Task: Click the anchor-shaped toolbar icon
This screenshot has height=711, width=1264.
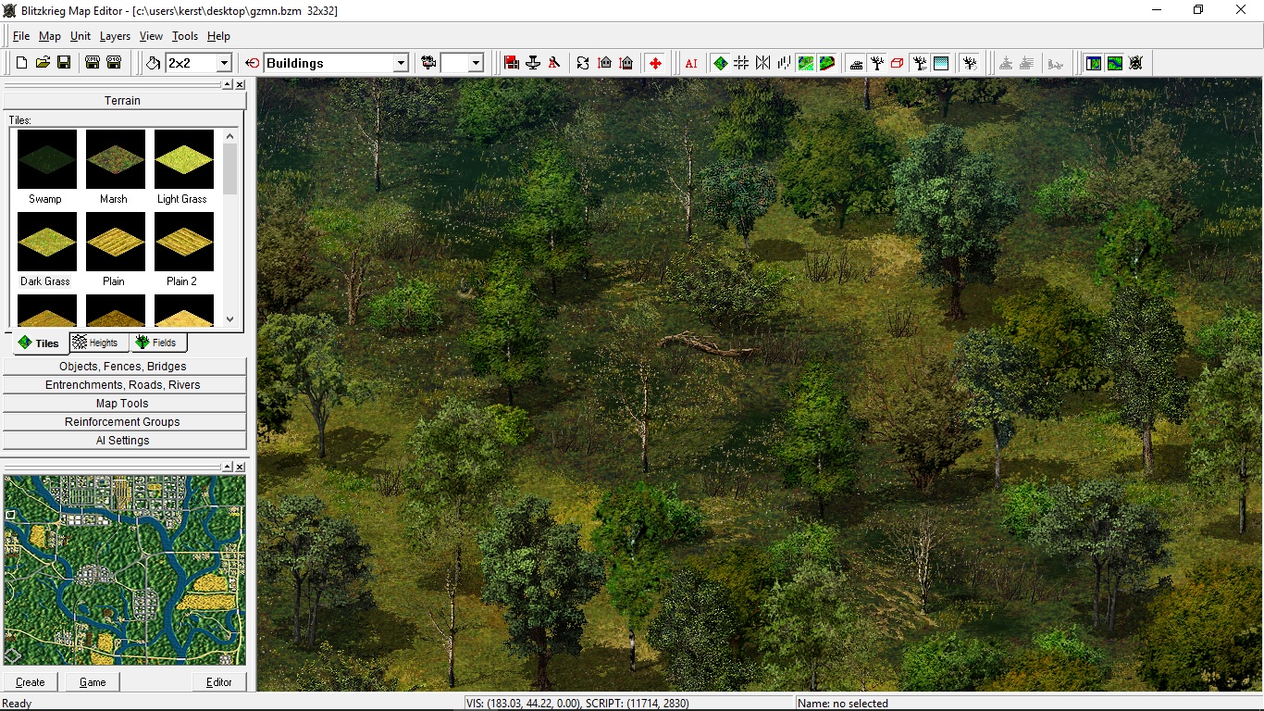Action: tap(533, 63)
